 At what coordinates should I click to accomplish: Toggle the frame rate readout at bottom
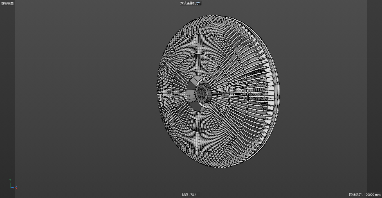point(189,194)
